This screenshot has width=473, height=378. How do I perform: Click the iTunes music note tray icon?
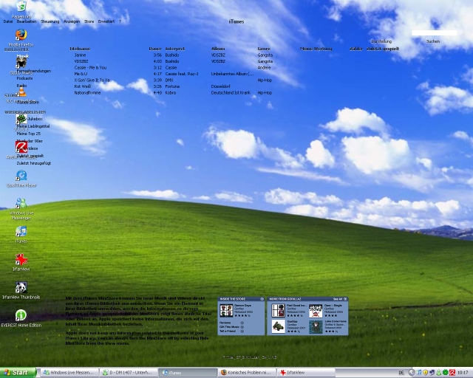coord(419,373)
